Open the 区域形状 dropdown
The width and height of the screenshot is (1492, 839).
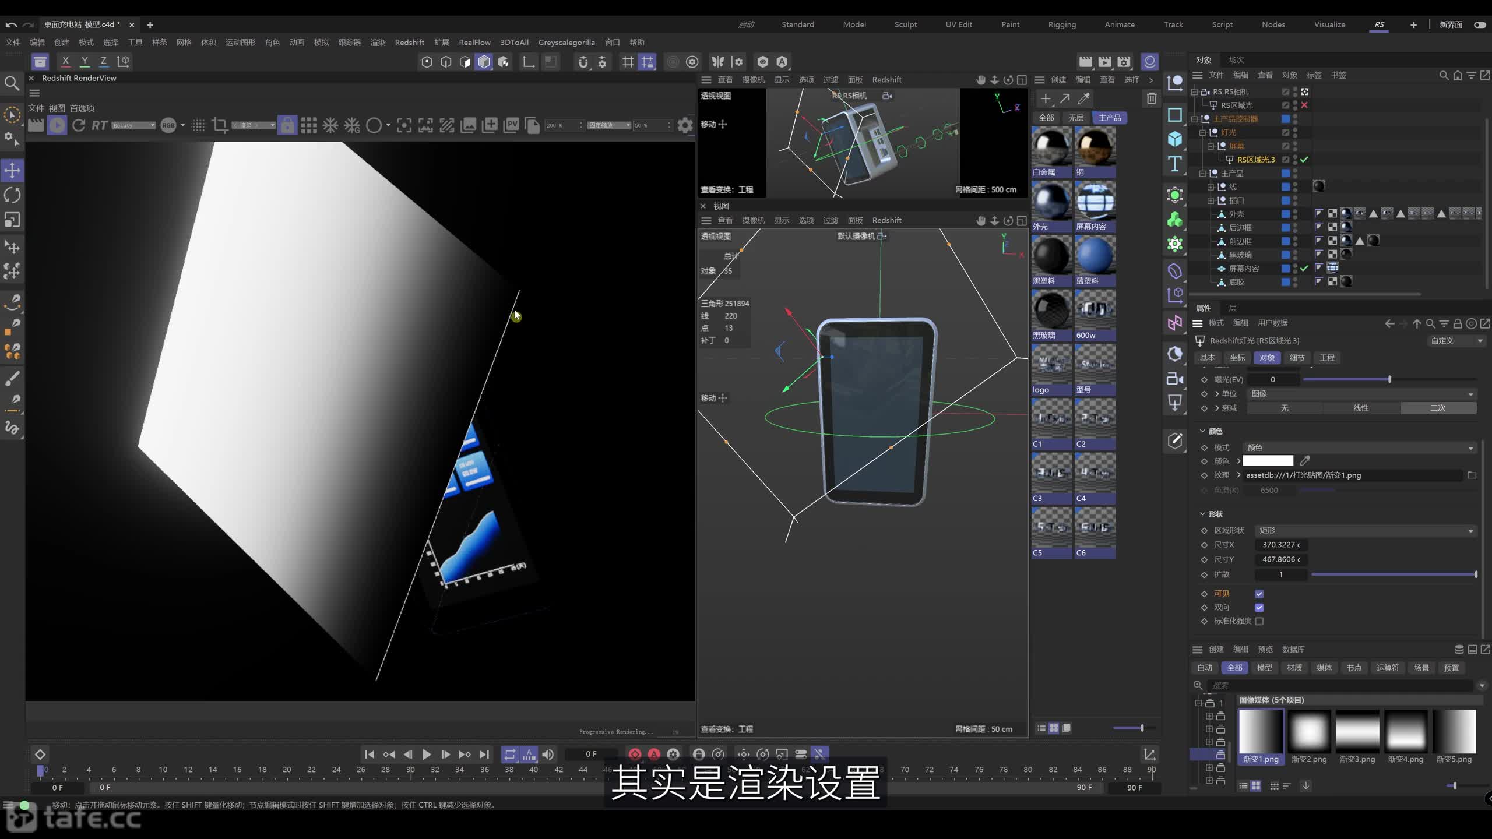point(1365,530)
